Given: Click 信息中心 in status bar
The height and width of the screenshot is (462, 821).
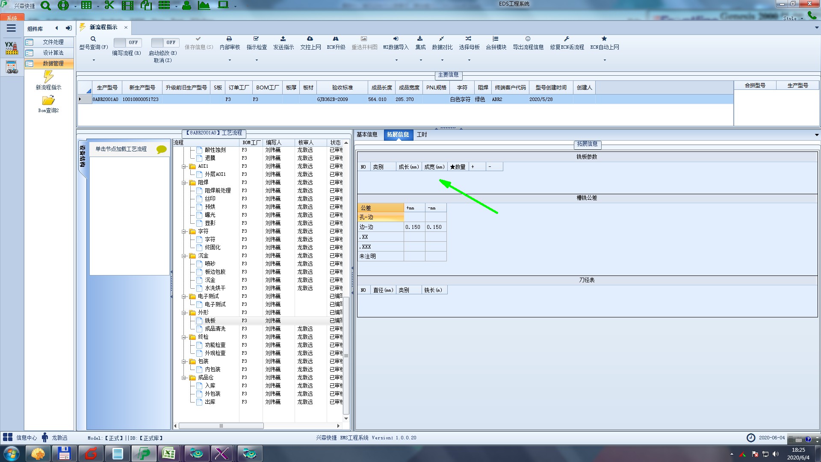Looking at the screenshot, I should [x=27, y=438].
